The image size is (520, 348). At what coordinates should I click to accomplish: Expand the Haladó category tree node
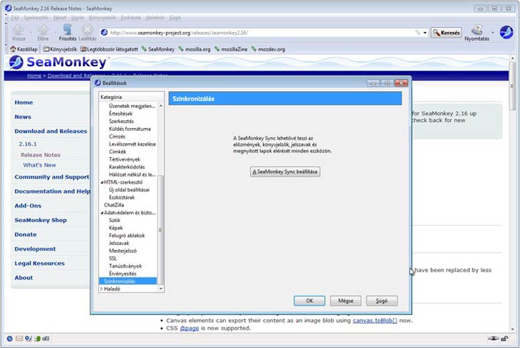coord(102,289)
